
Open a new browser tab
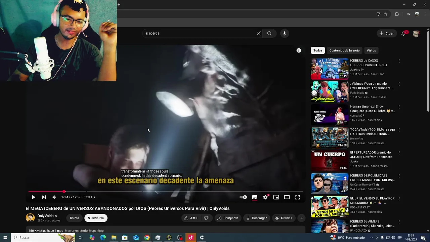coord(119,4)
